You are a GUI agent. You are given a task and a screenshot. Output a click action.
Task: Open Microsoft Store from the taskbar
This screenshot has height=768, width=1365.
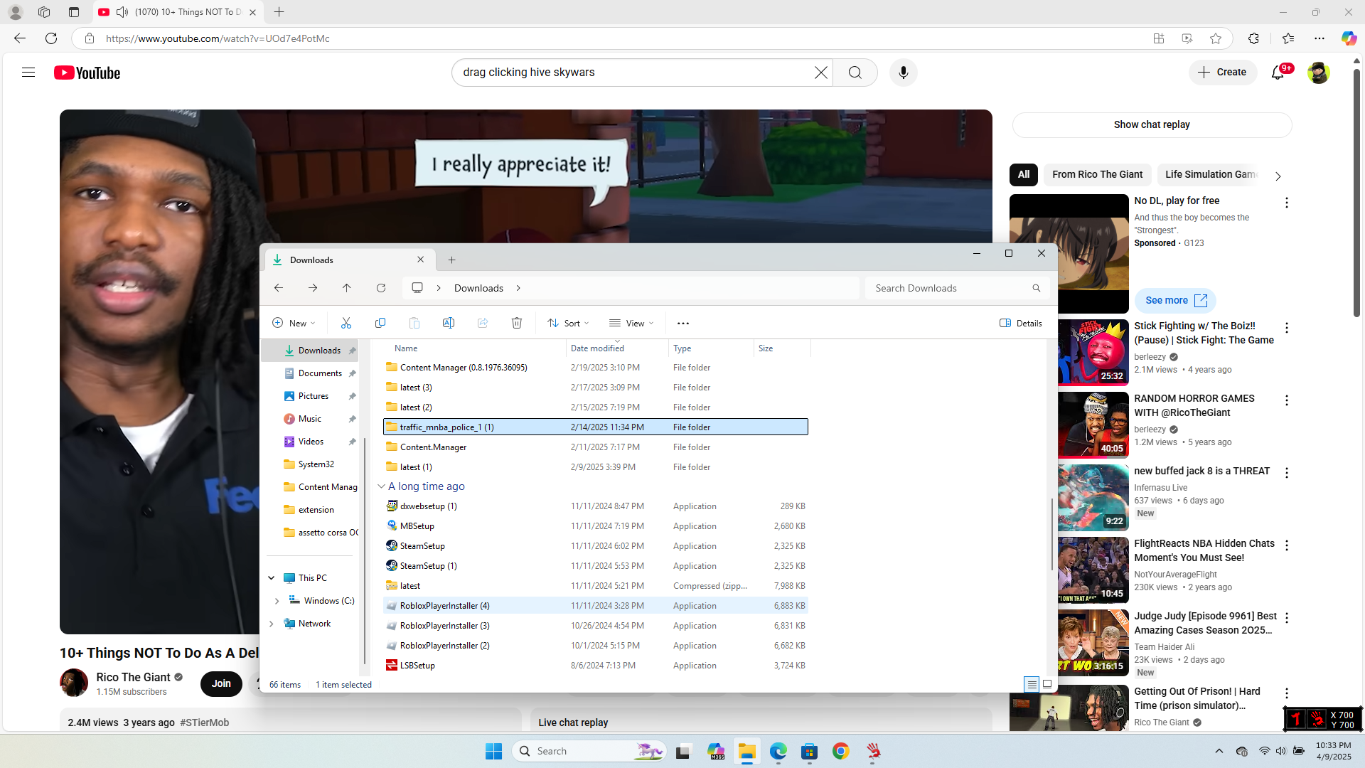810,751
